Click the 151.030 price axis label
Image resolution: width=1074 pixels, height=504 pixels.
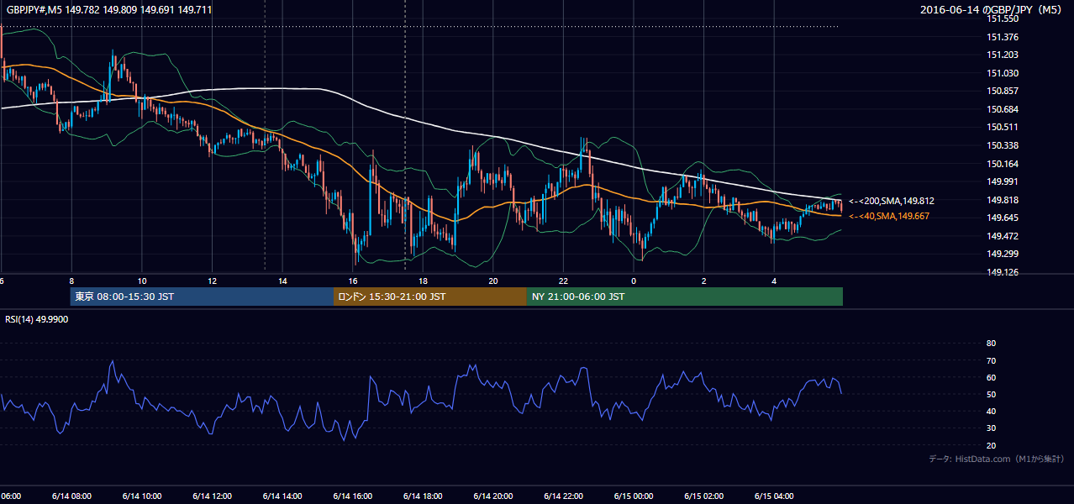click(1003, 73)
